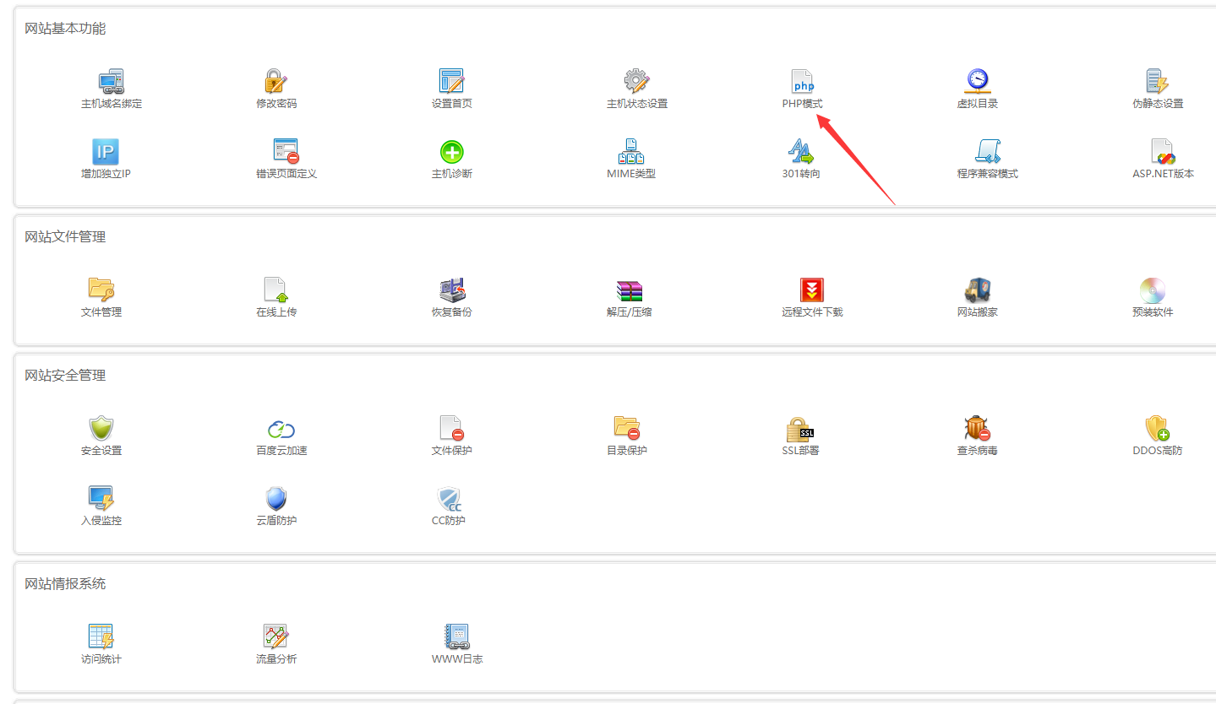
Task: Click the 主机域名绑定 icon
Action: pos(111,82)
